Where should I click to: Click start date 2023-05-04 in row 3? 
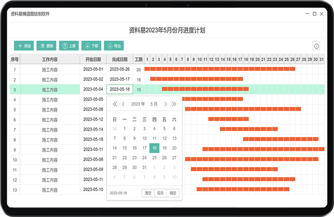tap(93, 89)
